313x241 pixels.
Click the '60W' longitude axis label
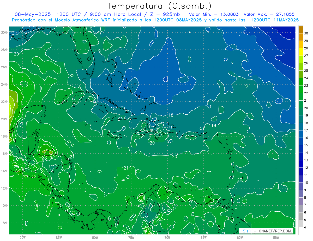click(240, 238)
